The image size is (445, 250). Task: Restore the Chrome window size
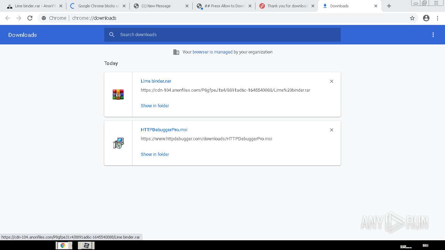(x=424, y=3)
